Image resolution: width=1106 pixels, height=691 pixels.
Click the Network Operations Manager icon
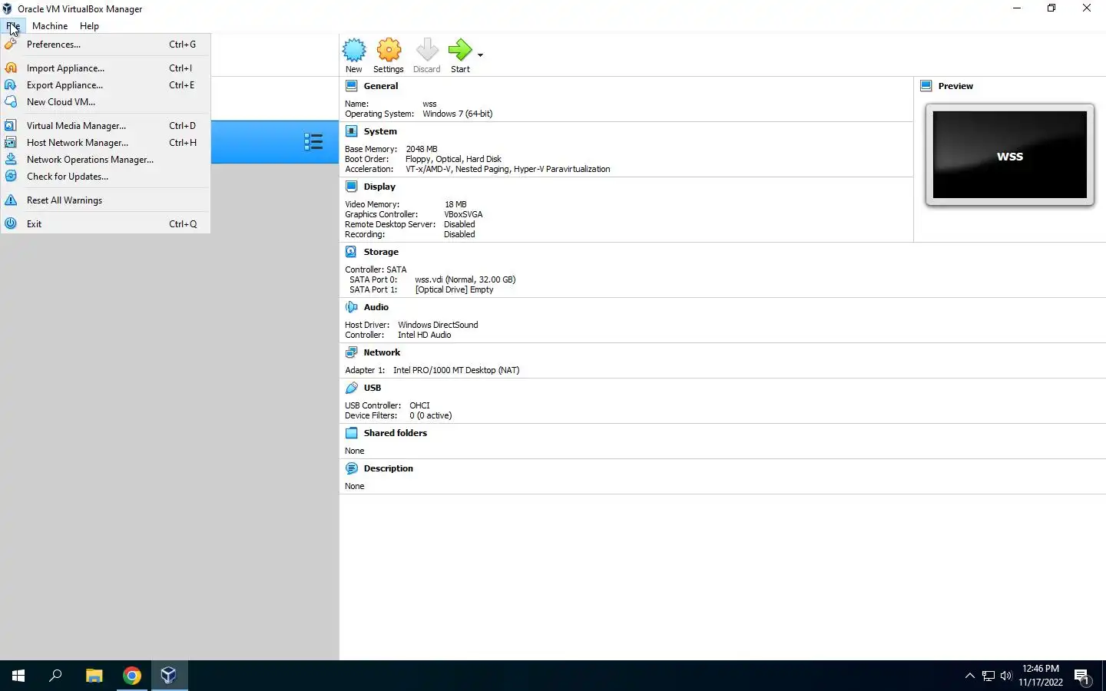11,160
